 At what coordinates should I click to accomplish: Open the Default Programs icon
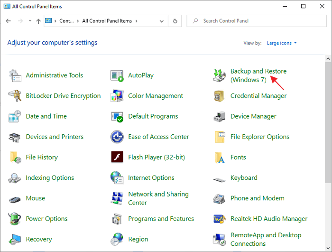pos(117,116)
